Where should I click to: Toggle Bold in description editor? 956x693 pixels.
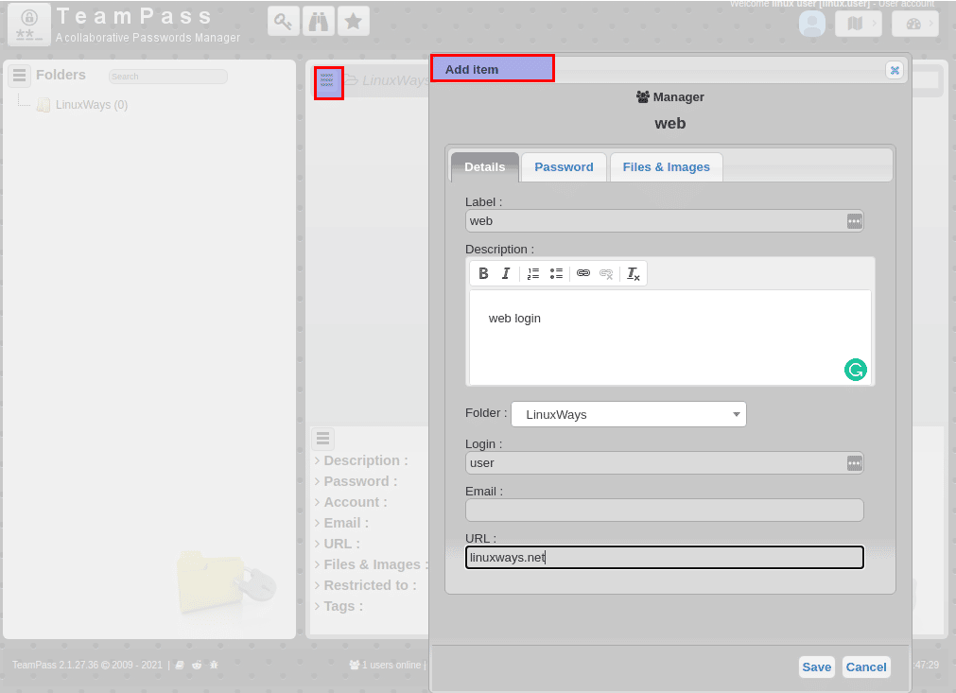[483, 273]
